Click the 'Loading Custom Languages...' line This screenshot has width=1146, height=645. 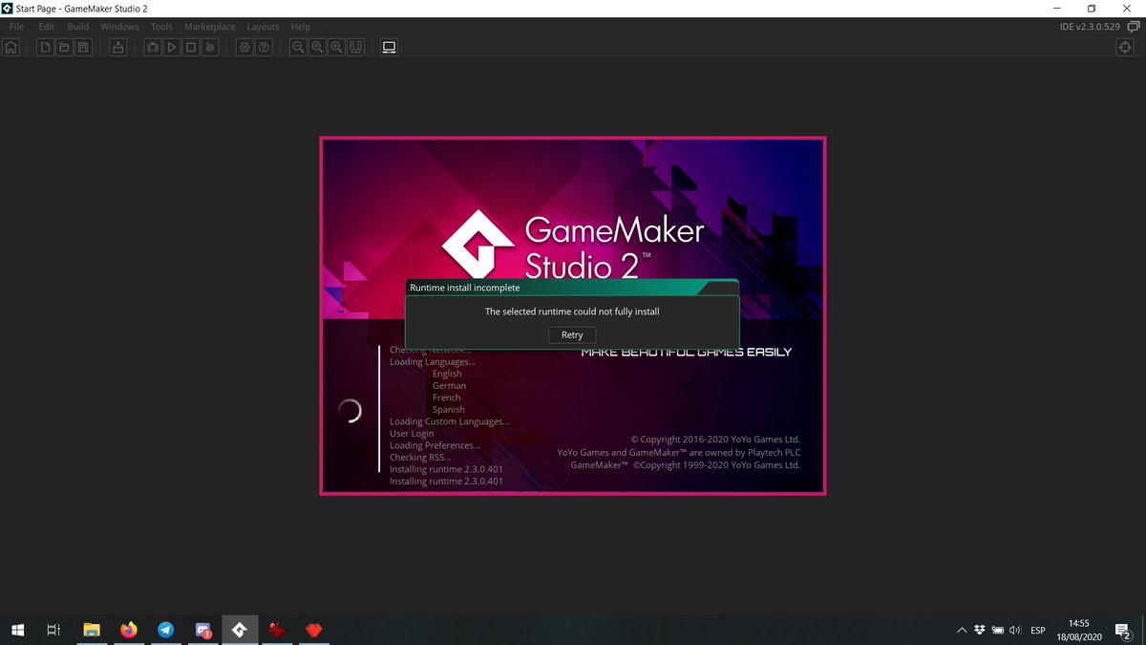450,421
